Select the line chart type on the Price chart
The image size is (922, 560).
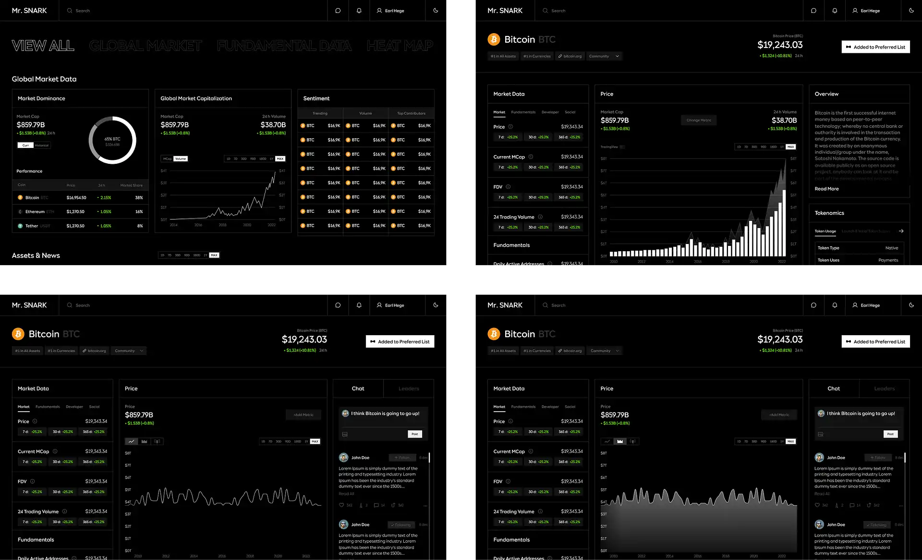pyautogui.click(x=131, y=441)
